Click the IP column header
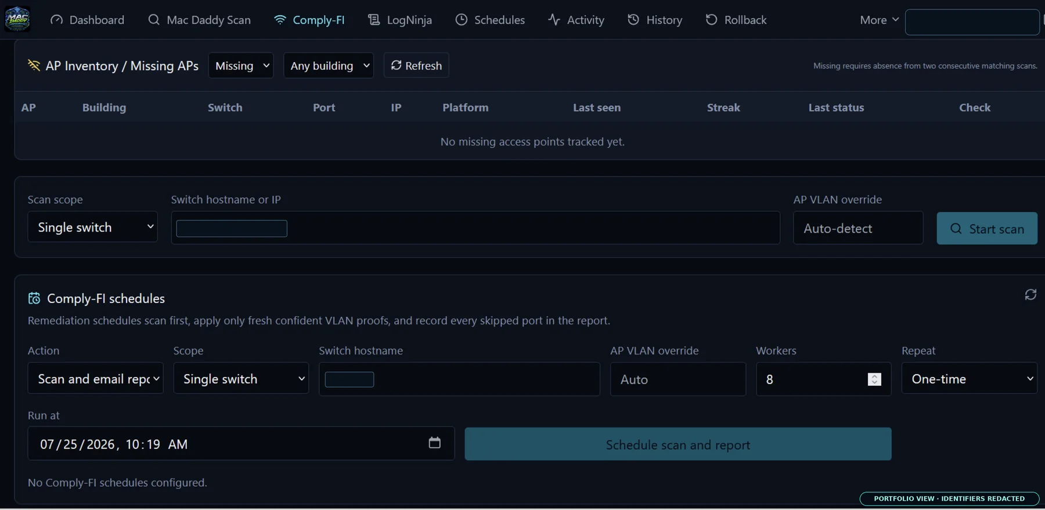This screenshot has width=1045, height=510. pos(396,107)
